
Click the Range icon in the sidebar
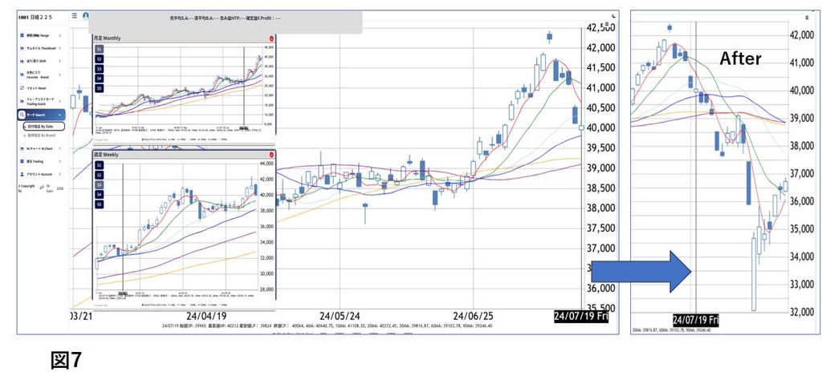coord(22,35)
